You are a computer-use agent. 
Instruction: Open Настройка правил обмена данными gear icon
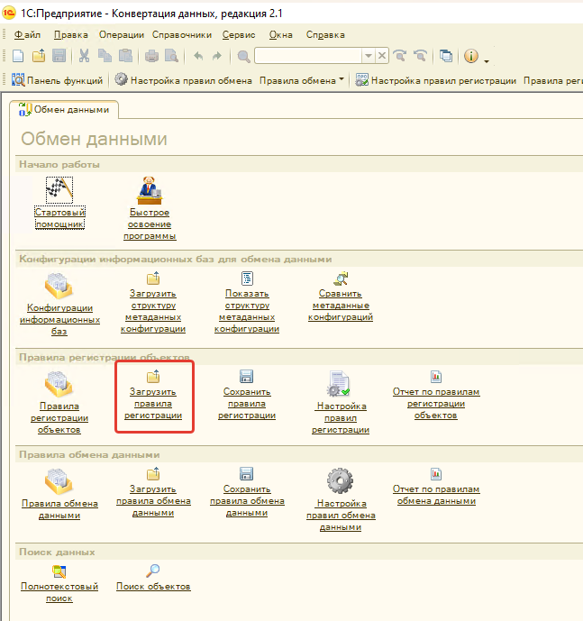tap(340, 479)
